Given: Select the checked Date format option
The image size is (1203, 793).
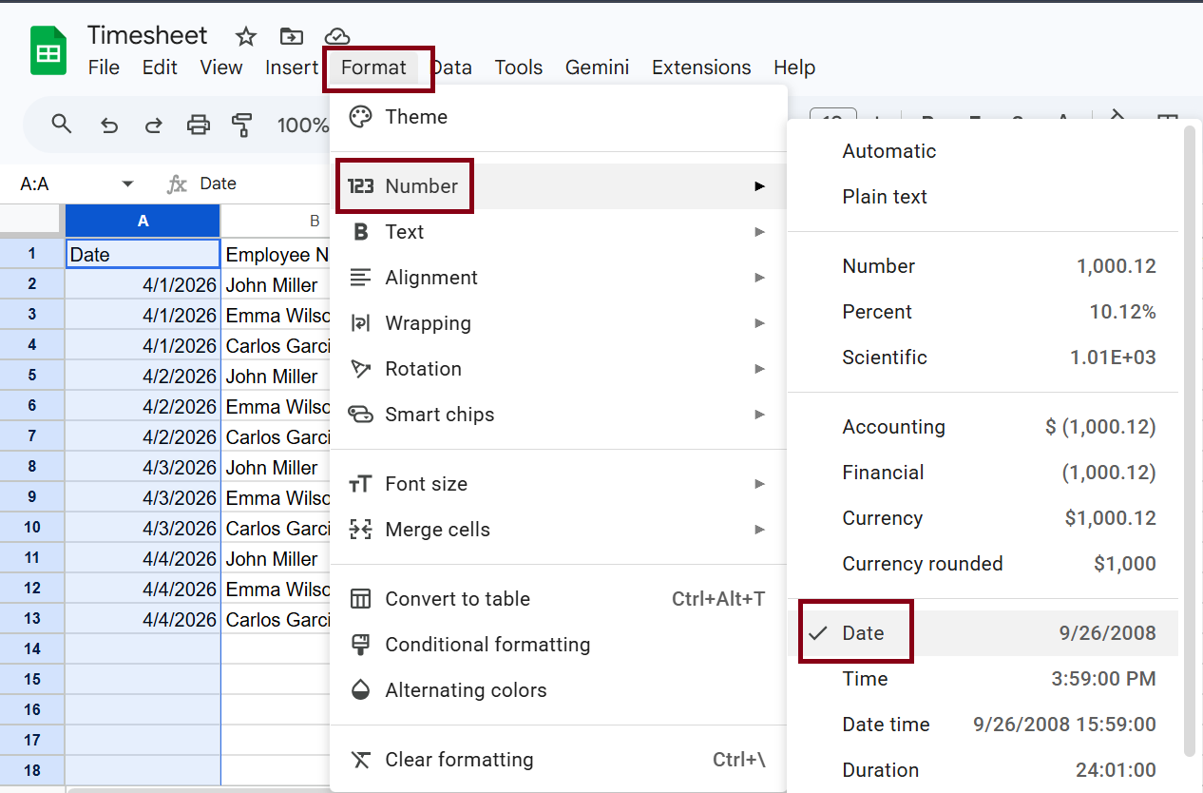Looking at the screenshot, I should point(863,633).
